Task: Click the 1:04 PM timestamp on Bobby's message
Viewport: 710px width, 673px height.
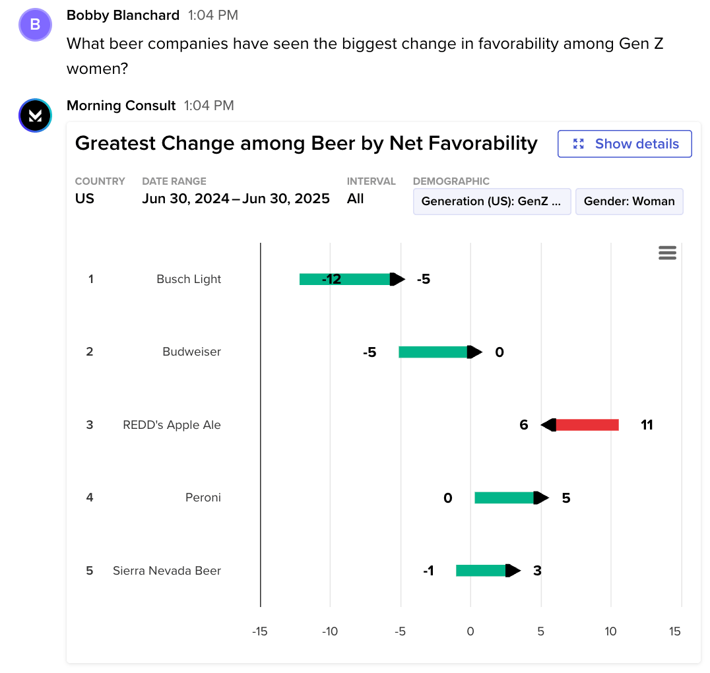Action: 212,15
